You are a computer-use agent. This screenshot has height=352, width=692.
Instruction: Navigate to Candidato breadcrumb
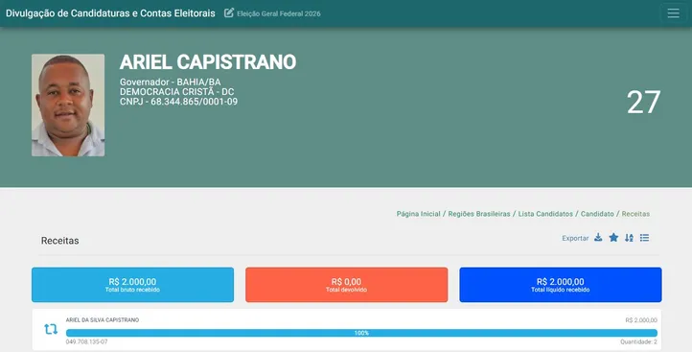pyautogui.click(x=597, y=214)
